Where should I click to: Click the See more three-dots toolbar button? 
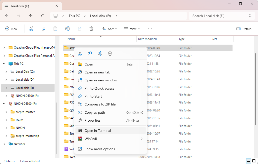click(150, 29)
